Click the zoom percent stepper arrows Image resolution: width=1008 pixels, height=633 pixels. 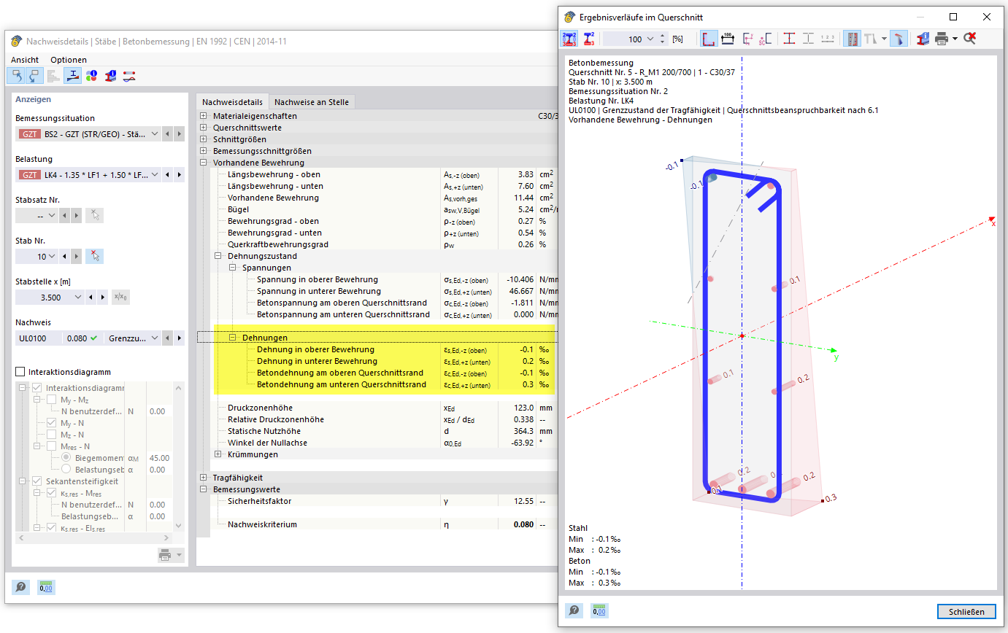coord(663,39)
